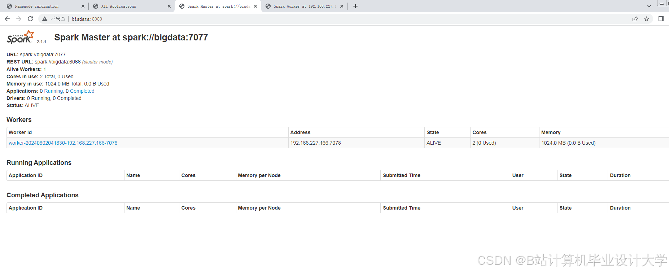Open the not-secure warning icon in address bar
Screen dimensions: 669x272
coord(45,19)
